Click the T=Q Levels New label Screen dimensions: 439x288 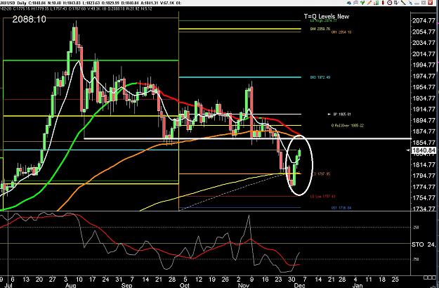click(327, 16)
